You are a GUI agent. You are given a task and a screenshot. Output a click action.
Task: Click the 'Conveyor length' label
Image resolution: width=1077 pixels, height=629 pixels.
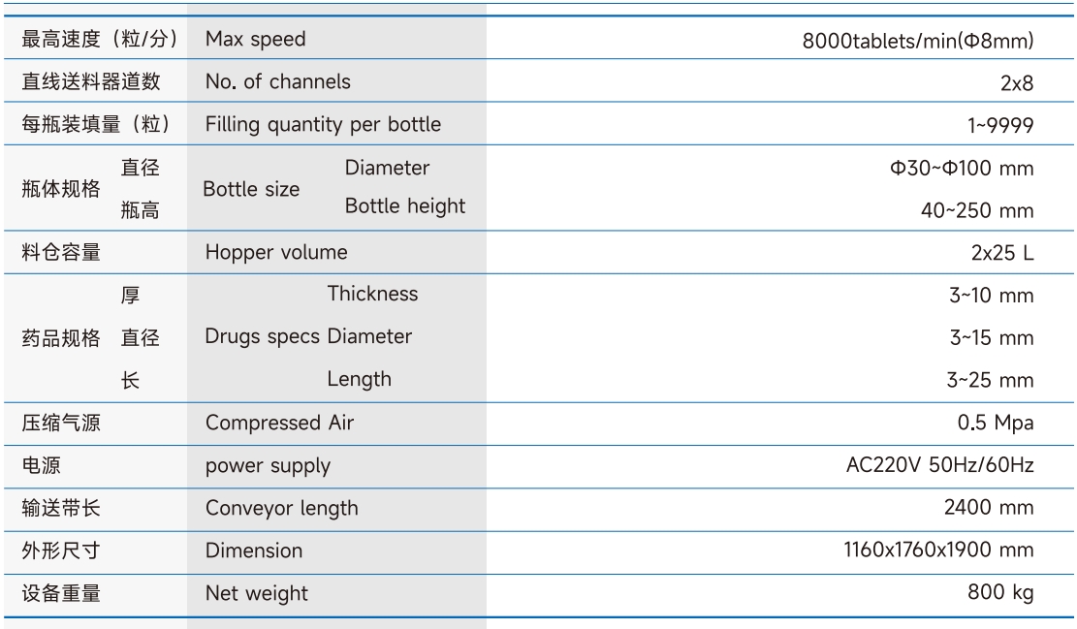[281, 508]
